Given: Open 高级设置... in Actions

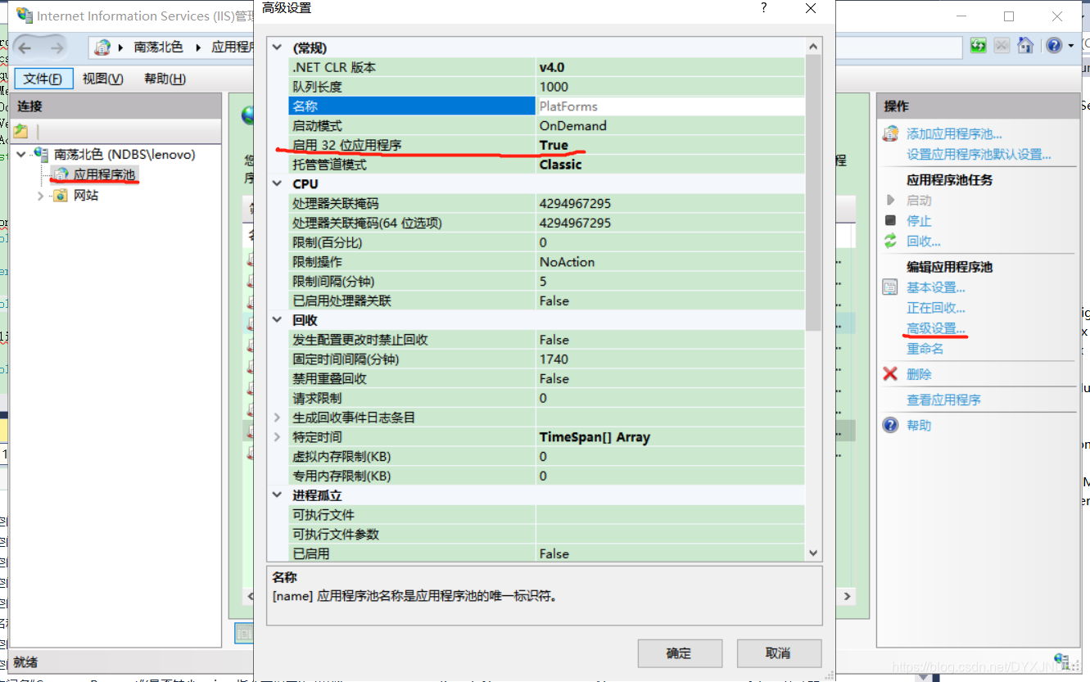Looking at the screenshot, I should click(935, 328).
